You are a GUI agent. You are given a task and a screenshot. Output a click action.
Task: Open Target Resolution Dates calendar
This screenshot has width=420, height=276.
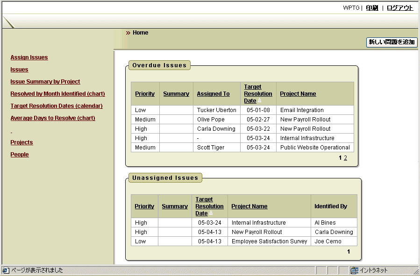(x=57, y=106)
